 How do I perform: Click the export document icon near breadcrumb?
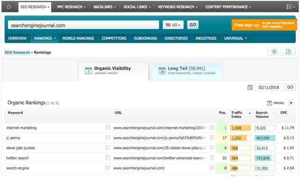[x=288, y=52]
